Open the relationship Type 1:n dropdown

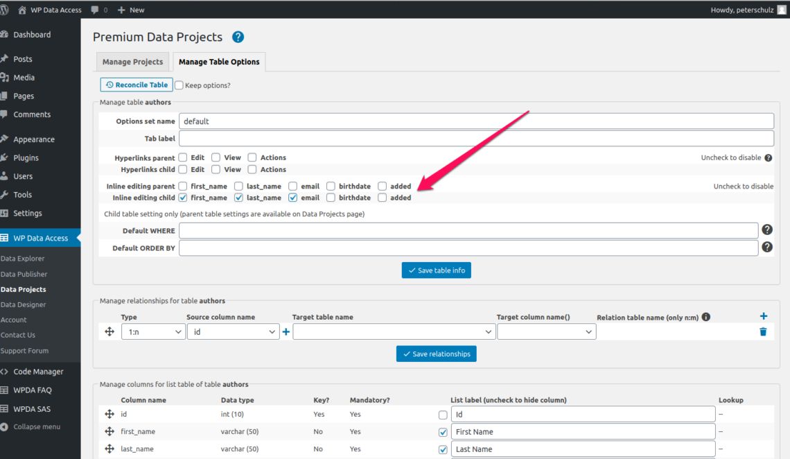[x=153, y=331]
